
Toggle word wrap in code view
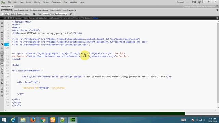(x=2, y=60)
